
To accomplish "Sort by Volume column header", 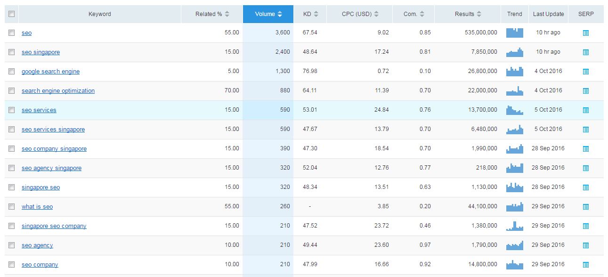I will [x=268, y=14].
